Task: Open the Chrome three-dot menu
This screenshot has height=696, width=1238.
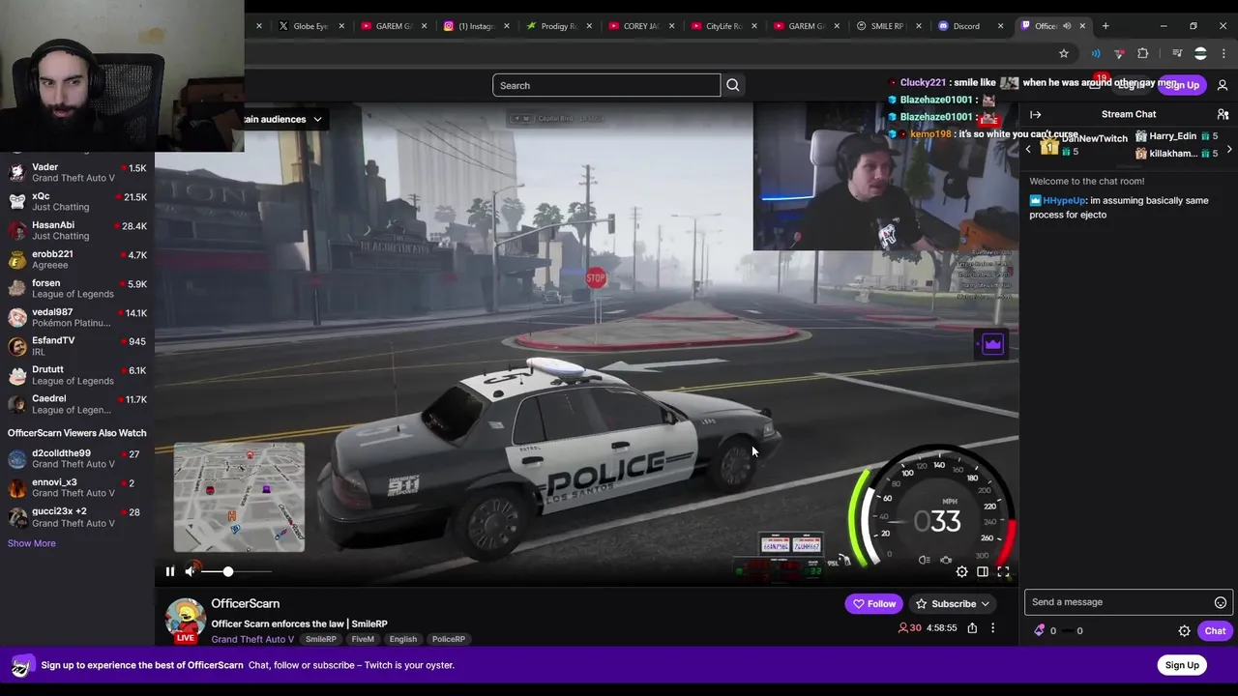Action: coord(1223,53)
